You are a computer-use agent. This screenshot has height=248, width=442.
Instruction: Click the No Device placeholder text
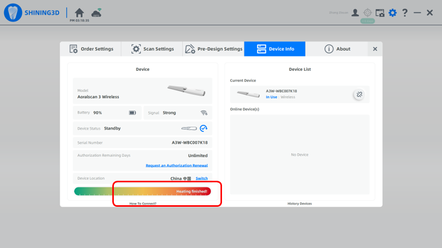tap(300, 155)
